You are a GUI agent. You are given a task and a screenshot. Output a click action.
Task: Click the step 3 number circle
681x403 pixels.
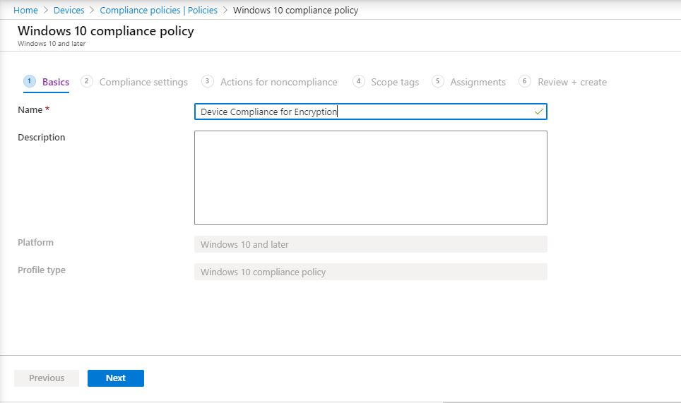(x=208, y=81)
